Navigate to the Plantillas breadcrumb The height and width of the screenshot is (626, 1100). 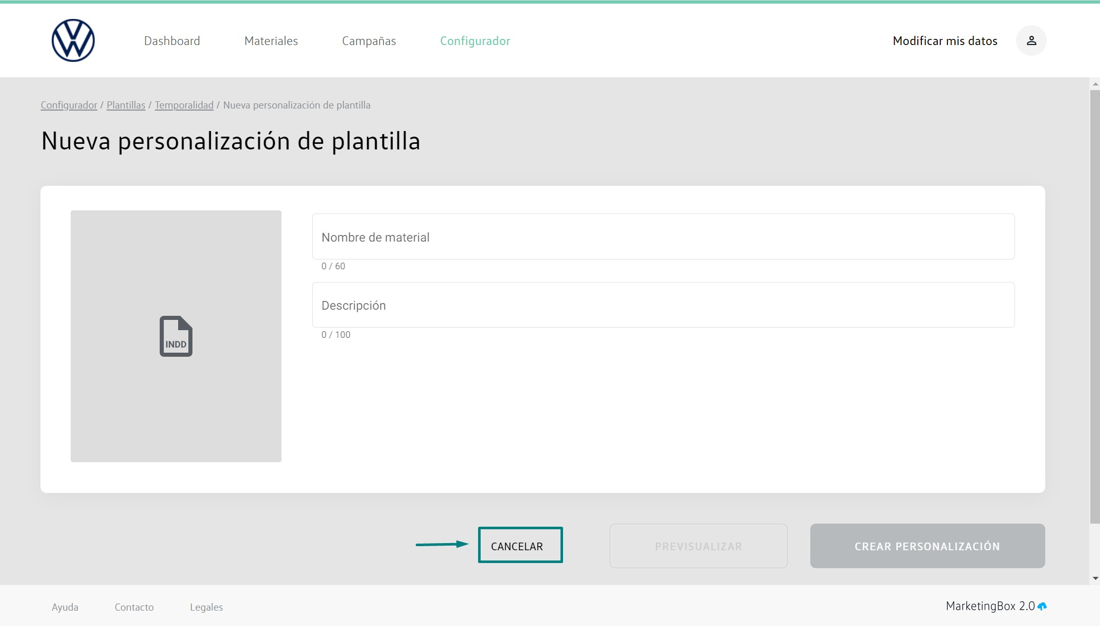pos(126,105)
